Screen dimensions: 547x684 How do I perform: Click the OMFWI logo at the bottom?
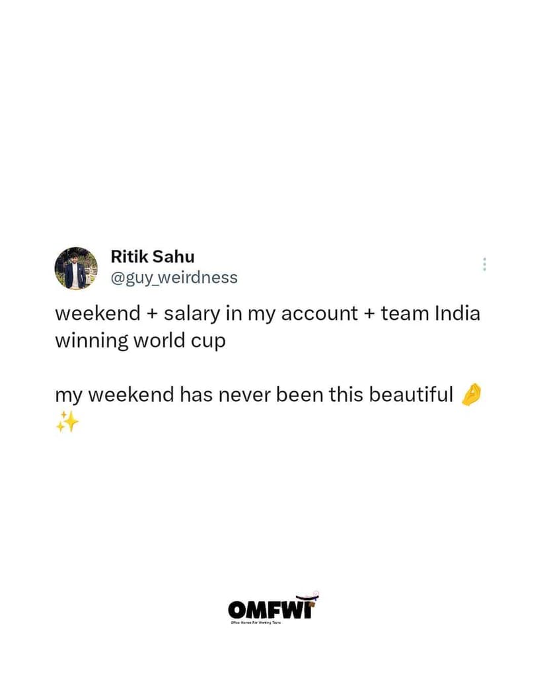273,606
